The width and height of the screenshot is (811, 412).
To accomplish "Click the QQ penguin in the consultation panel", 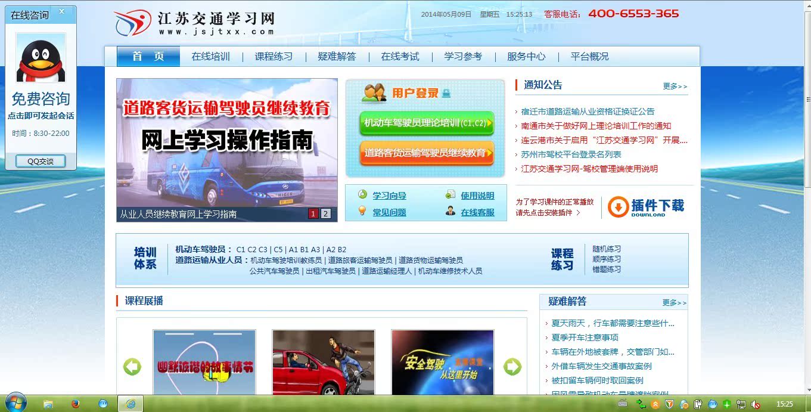I will (x=39, y=58).
